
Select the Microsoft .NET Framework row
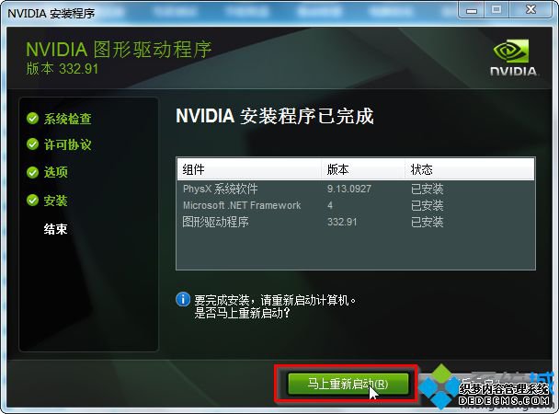pyautogui.click(x=356, y=205)
